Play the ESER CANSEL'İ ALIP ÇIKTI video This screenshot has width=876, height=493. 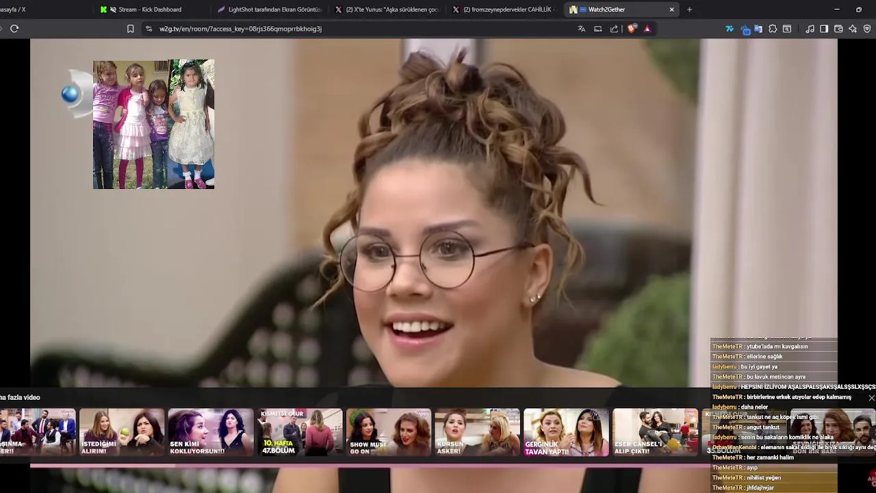[656, 432]
